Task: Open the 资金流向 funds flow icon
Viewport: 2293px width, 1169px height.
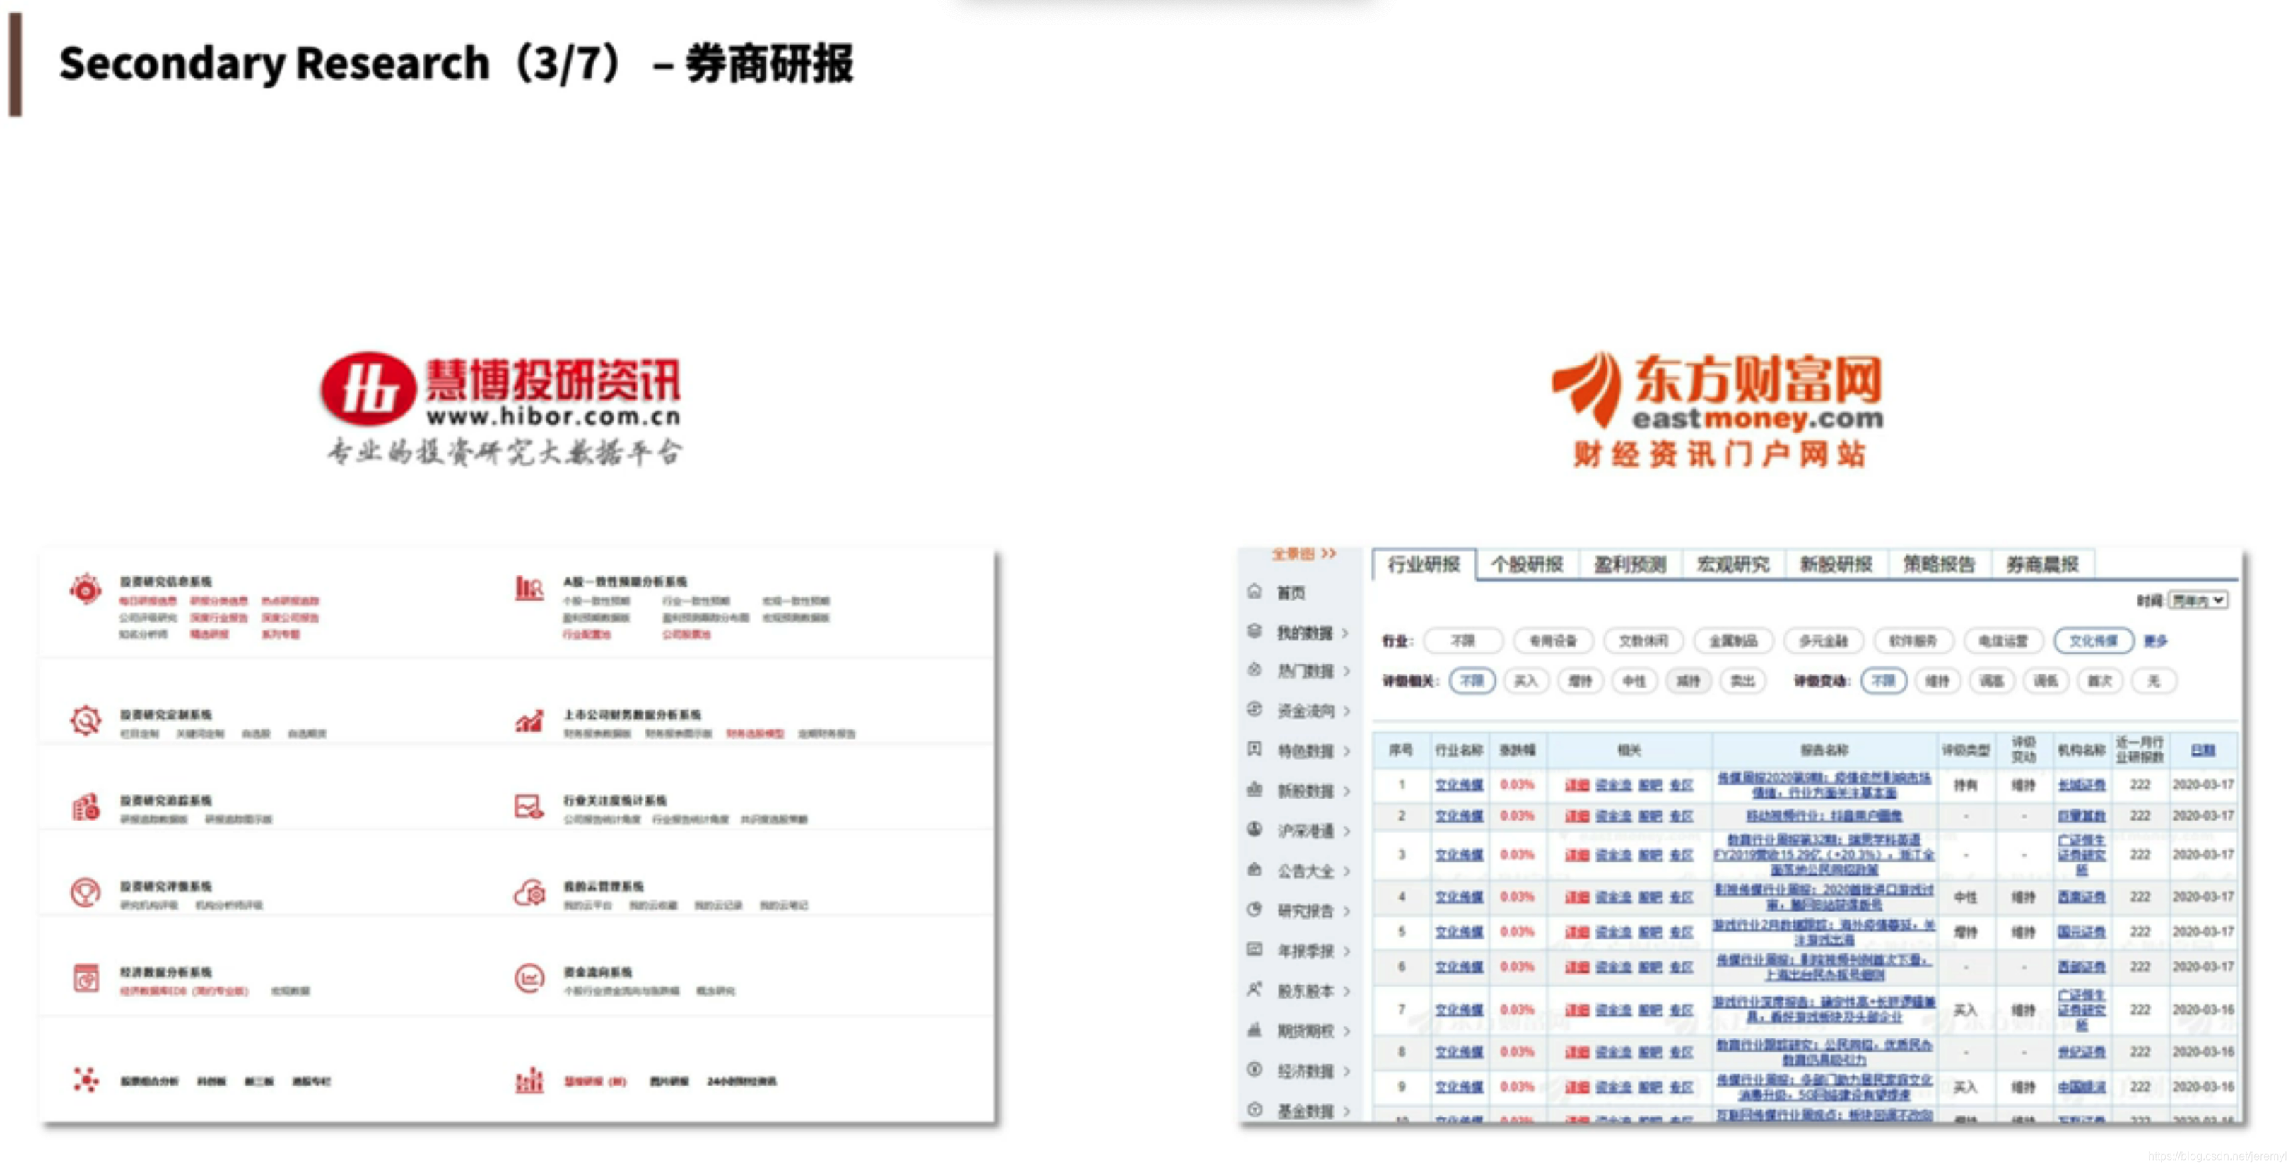Action: click(1255, 710)
